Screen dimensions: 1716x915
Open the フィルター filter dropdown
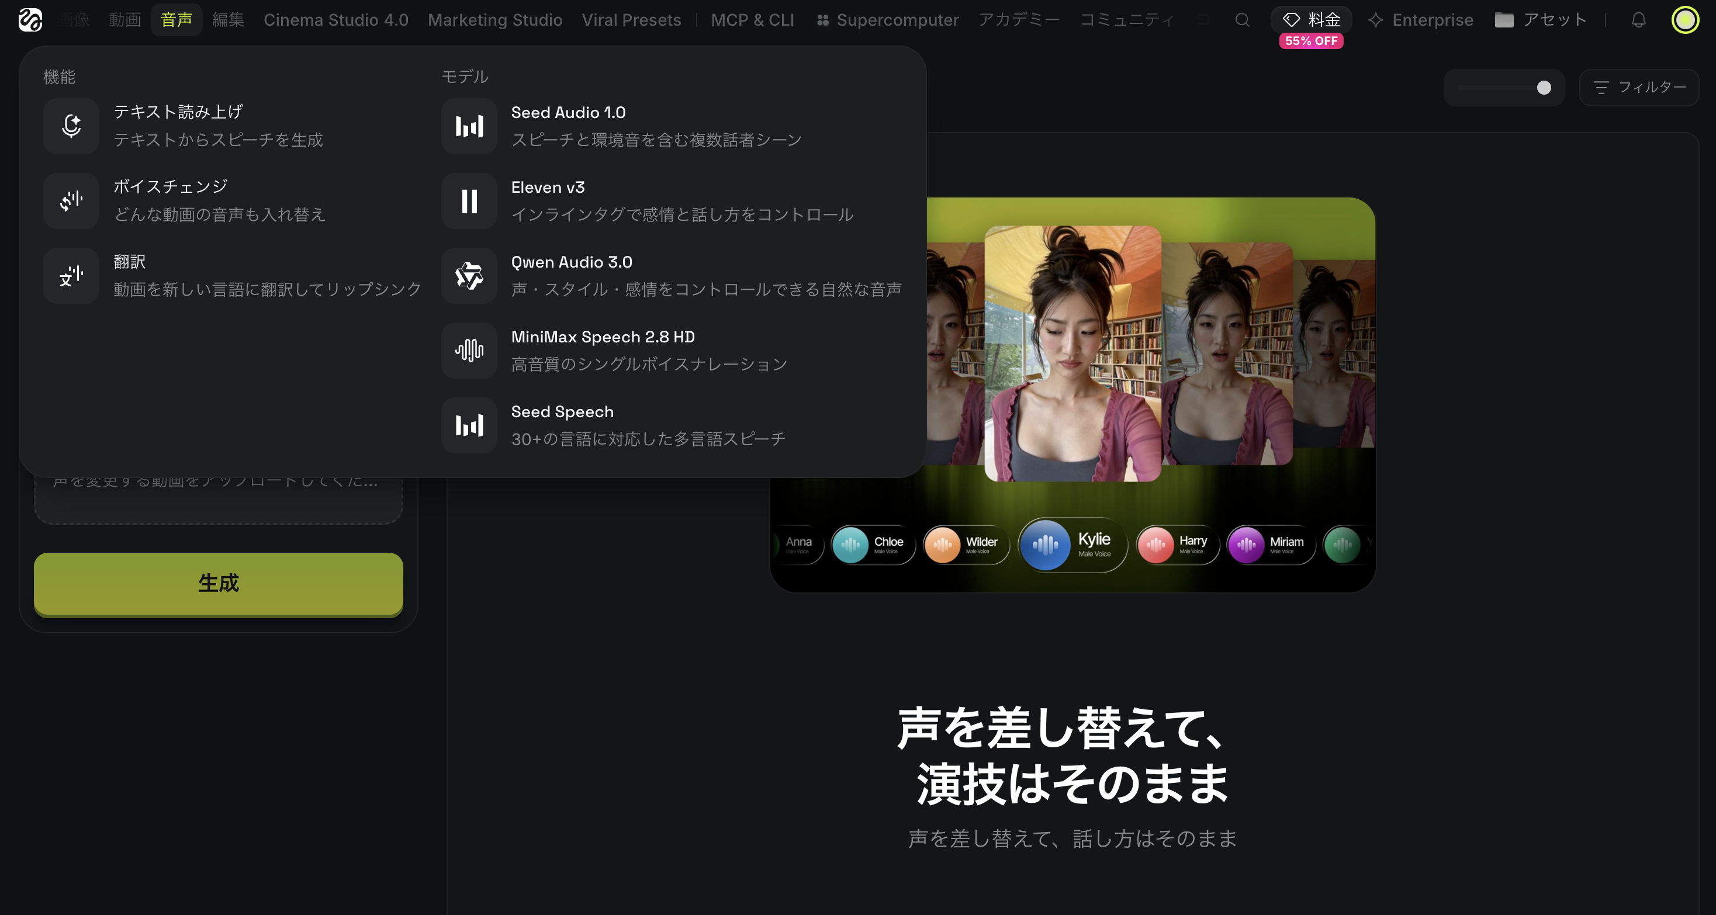(1639, 87)
